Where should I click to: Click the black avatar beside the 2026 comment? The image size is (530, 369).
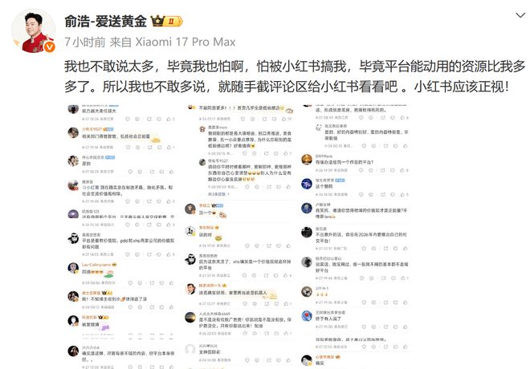[x=306, y=233]
